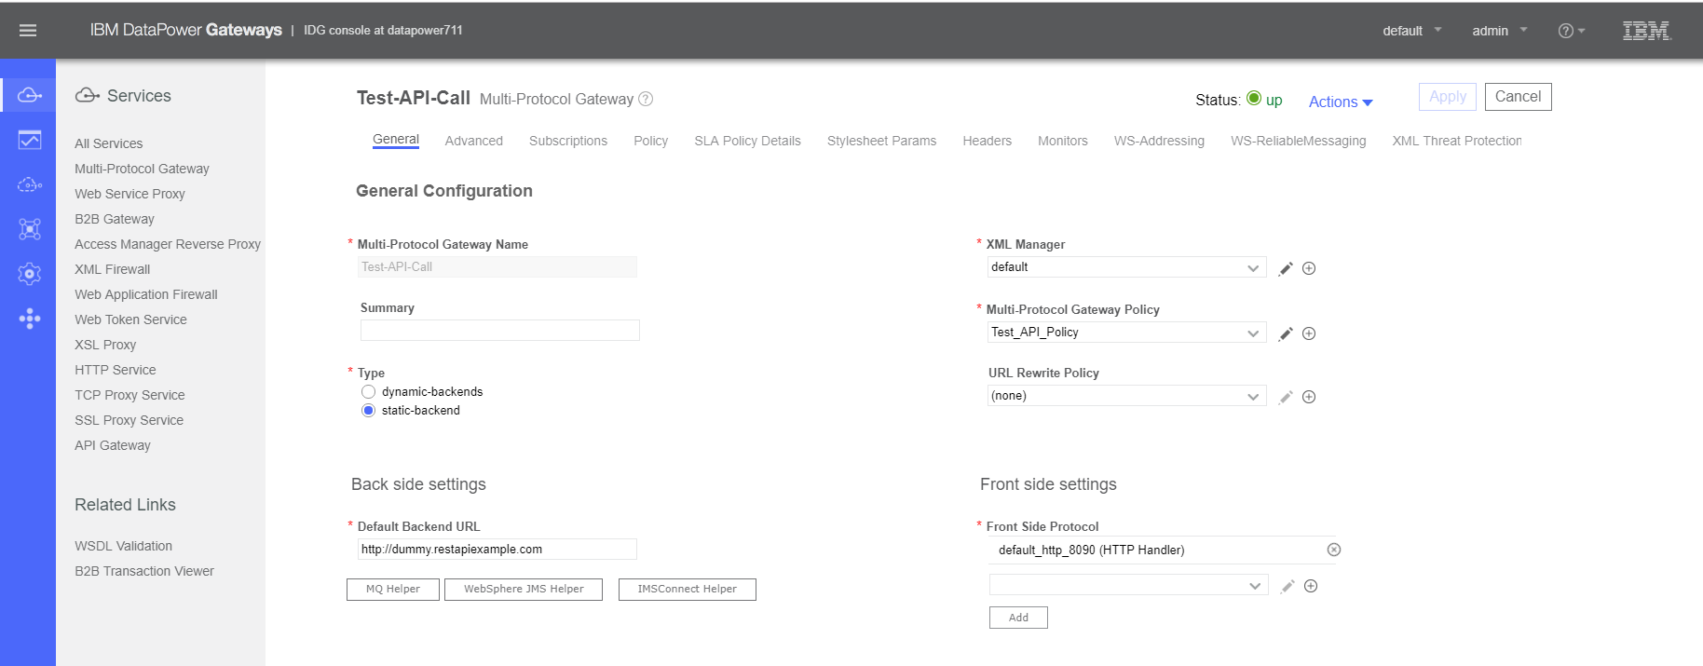Add a new URL Rewrite Policy
Viewport: 1703px width, 666px height.
tap(1309, 397)
